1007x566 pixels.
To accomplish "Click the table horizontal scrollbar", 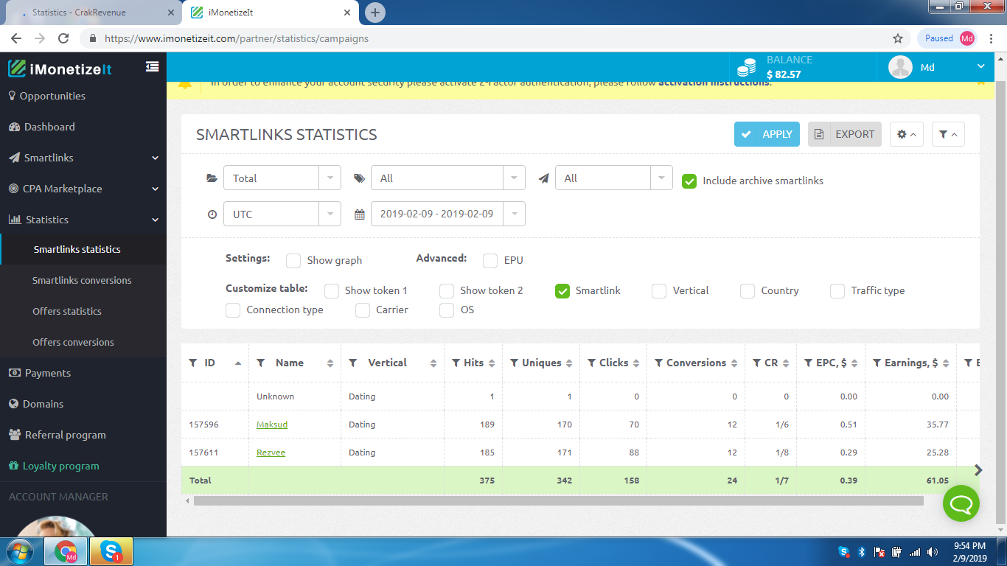I will pos(558,500).
